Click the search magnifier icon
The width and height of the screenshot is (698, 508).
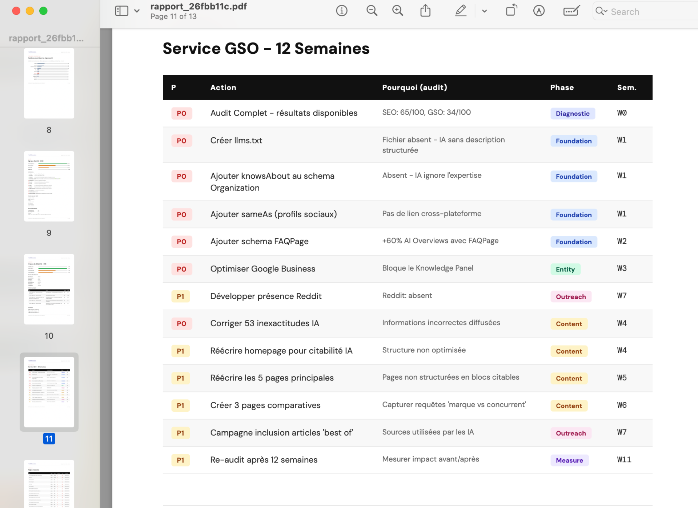pos(601,11)
